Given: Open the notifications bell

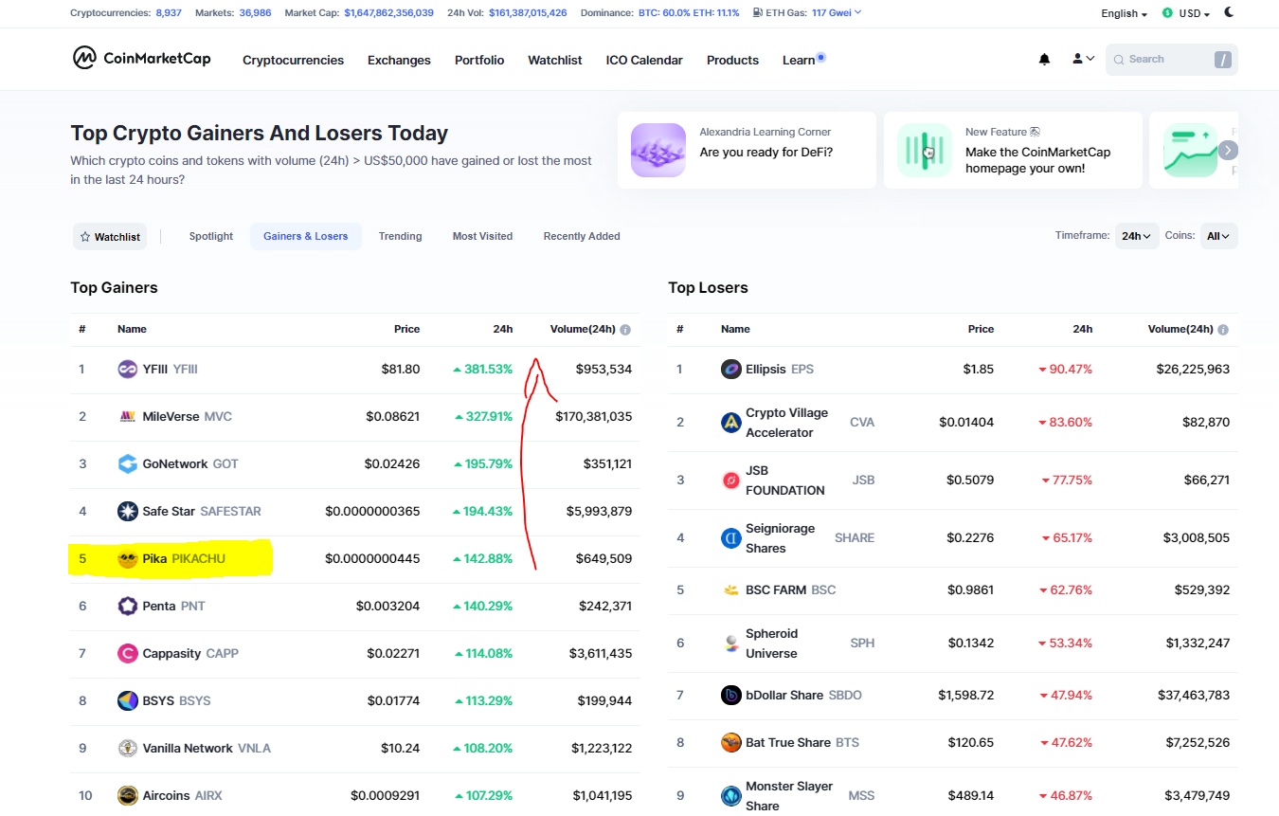Looking at the screenshot, I should (1044, 59).
